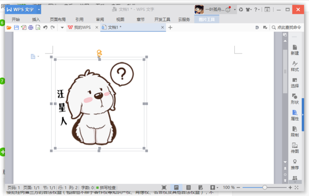This screenshot has height=196, width=309.
Task: Switch to outline view icon
Action: [188, 188]
